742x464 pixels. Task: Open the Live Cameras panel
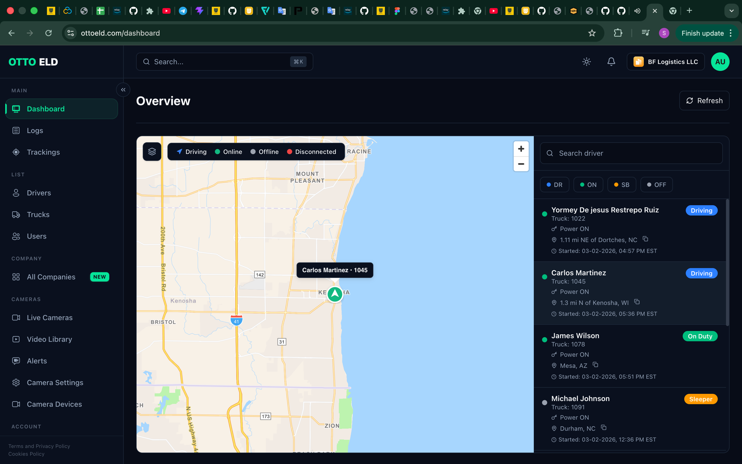coord(49,317)
